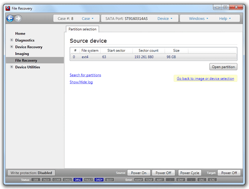The width and height of the screenshot is (249, 189).
Task: Click the TONF error indicator
Action: (x=149, y=180)
